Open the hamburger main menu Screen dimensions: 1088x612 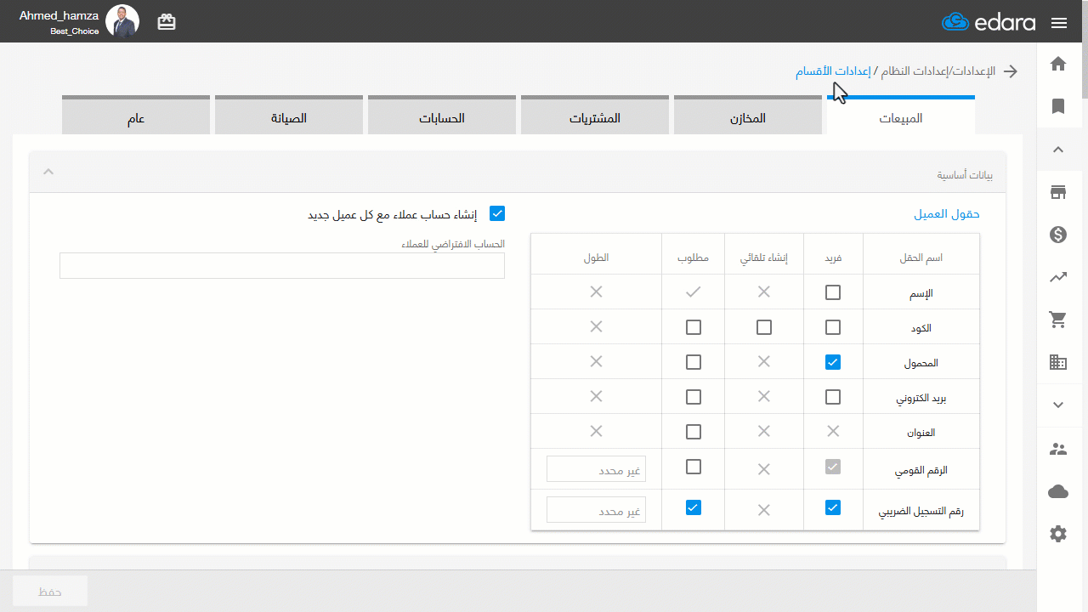pos(1059,23)
